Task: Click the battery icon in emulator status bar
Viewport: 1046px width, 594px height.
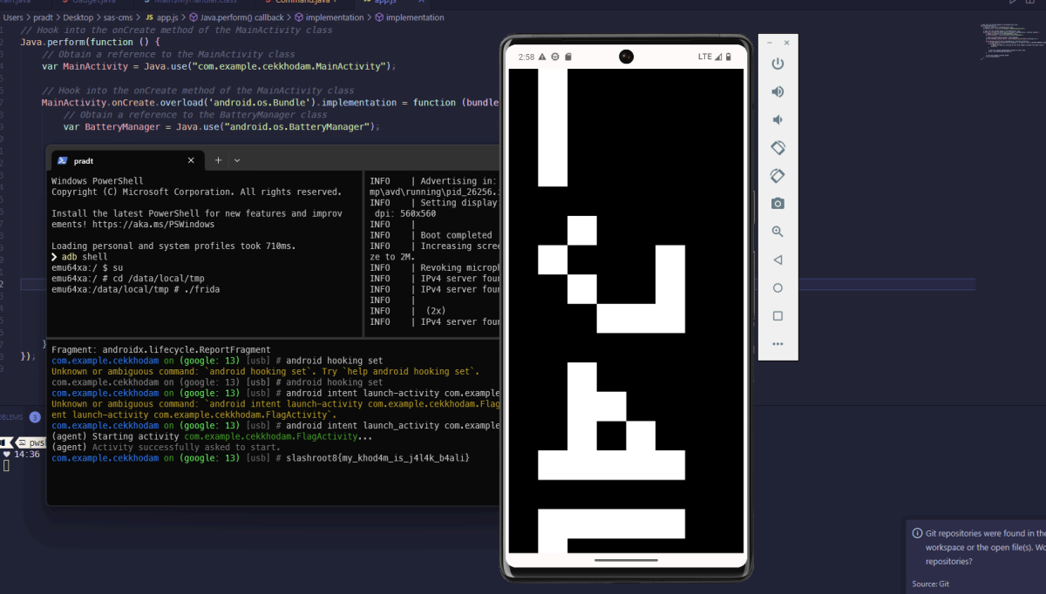Action: pos(730,57)
